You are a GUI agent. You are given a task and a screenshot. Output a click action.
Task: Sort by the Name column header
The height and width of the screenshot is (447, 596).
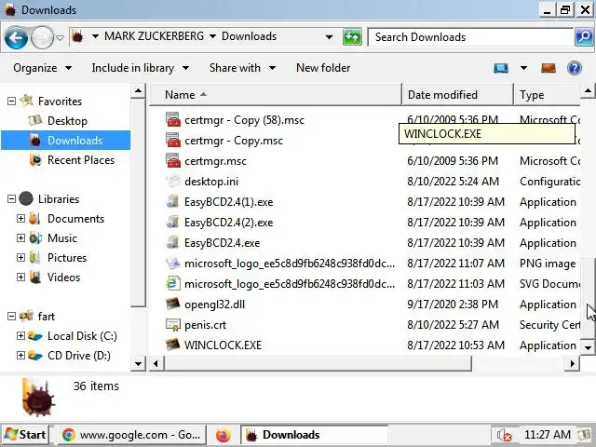click(x=276, y=95)
